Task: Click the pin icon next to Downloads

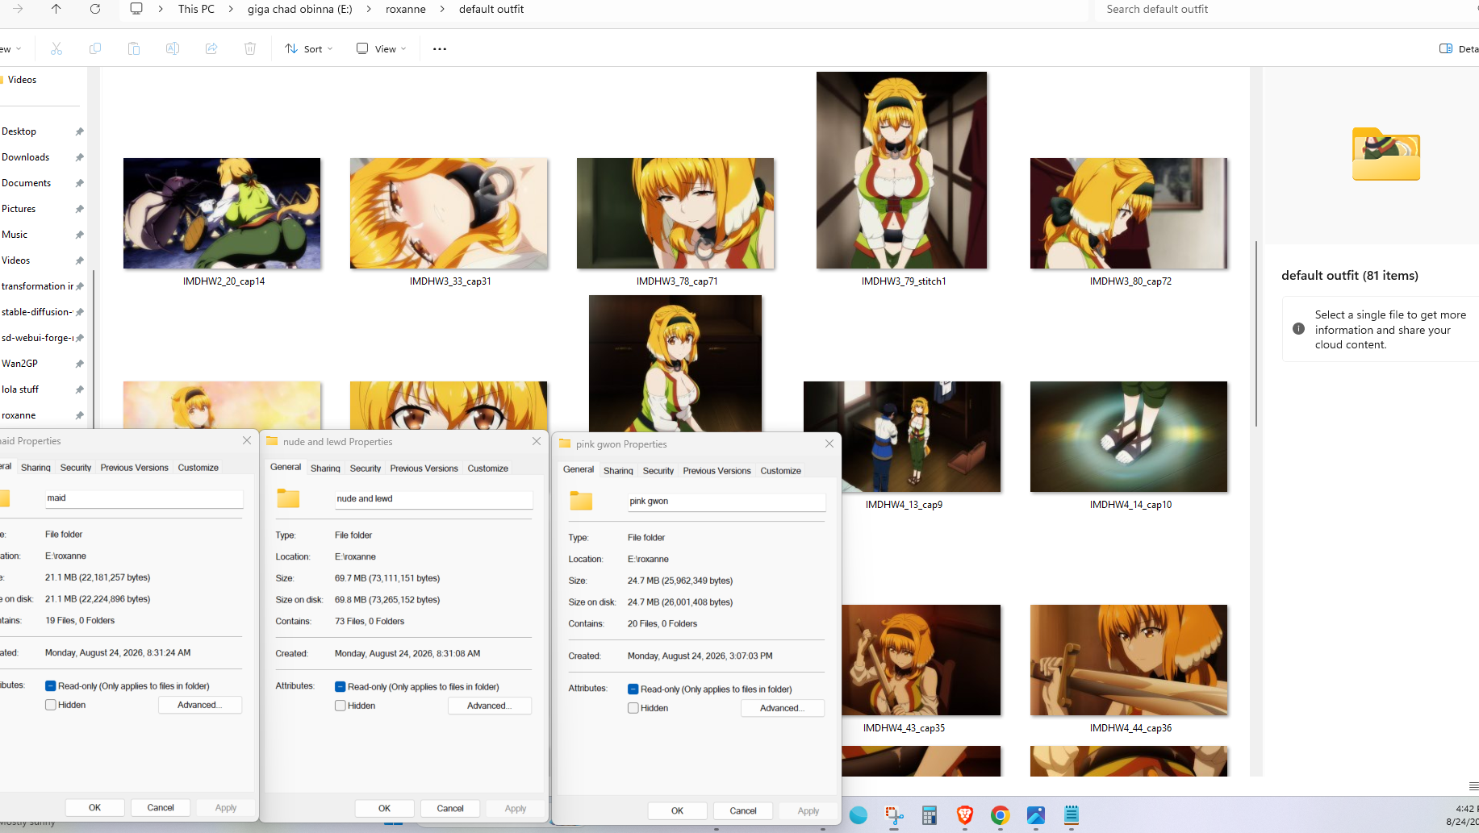Action: [79, 157]
